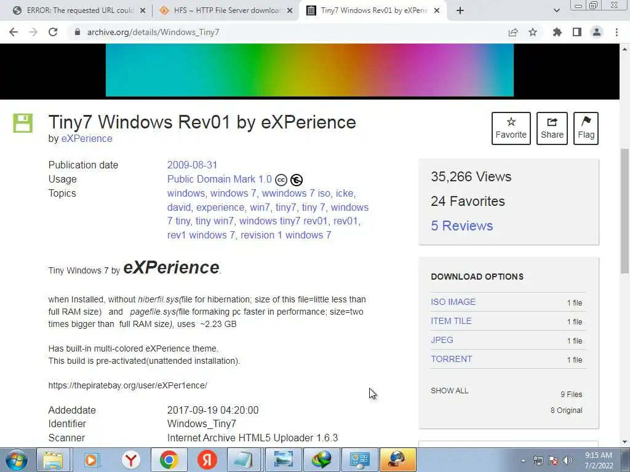Screen dimensions: 630x472
Task: Download the ISO IMAGE option
Action: pos(453,302)
